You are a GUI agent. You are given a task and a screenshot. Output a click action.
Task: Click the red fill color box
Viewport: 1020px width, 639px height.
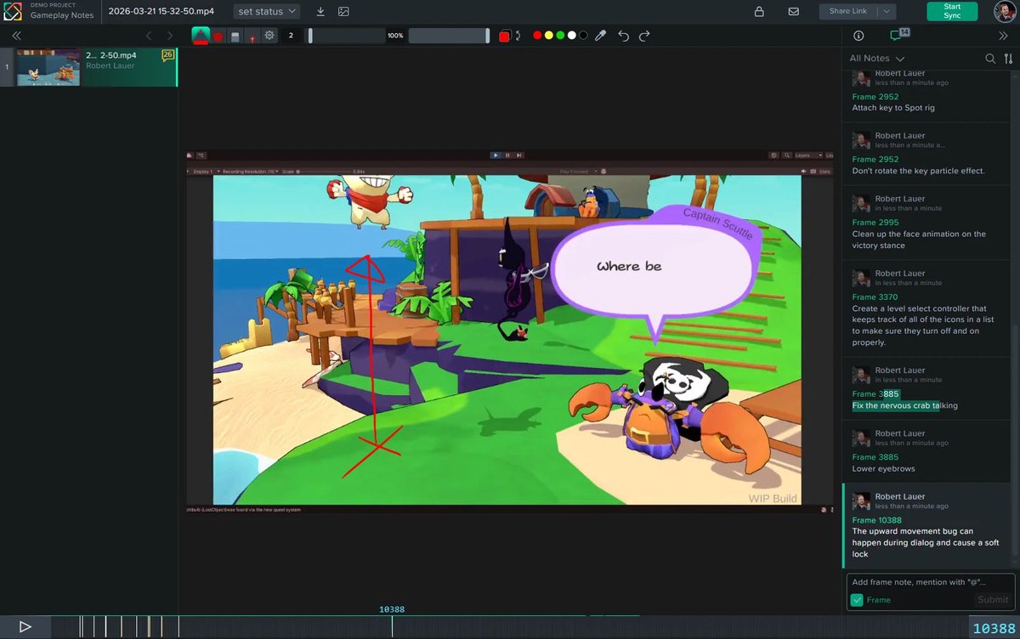pos(504,36)
